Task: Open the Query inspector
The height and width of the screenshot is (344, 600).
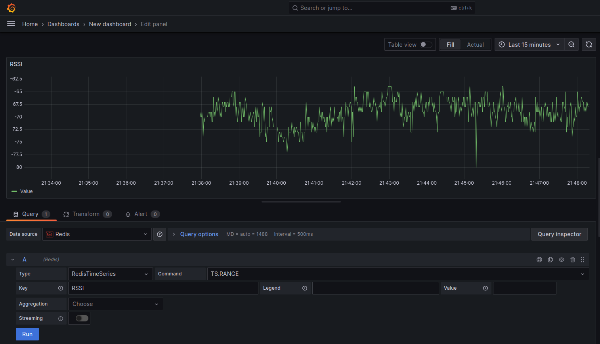Action: (559, 234)
